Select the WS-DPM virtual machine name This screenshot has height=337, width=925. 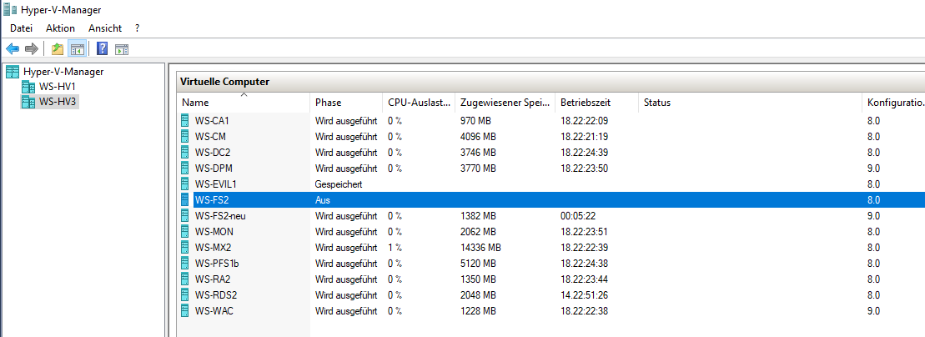point(214,168)
